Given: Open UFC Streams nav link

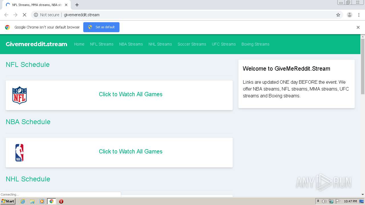Looking at the screenshot, I should click(224, 44).
